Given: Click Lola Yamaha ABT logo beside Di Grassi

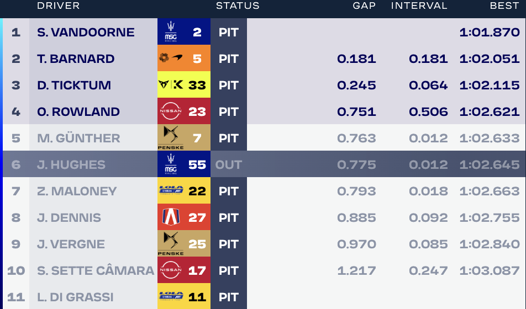Looking at the screenshot, I should (x=171, y=296).
